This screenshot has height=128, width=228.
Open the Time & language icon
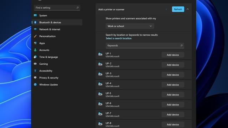pos(35,57)
